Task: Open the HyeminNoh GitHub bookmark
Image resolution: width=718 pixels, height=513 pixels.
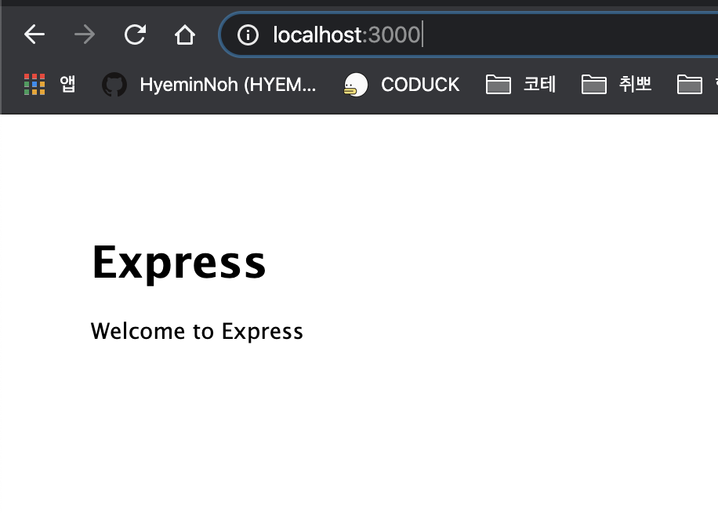Action: (209, 84)
